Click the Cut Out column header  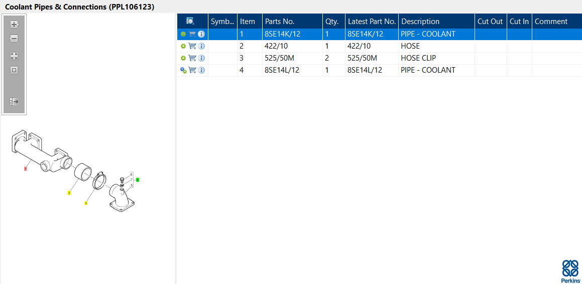tap(491, 22)
